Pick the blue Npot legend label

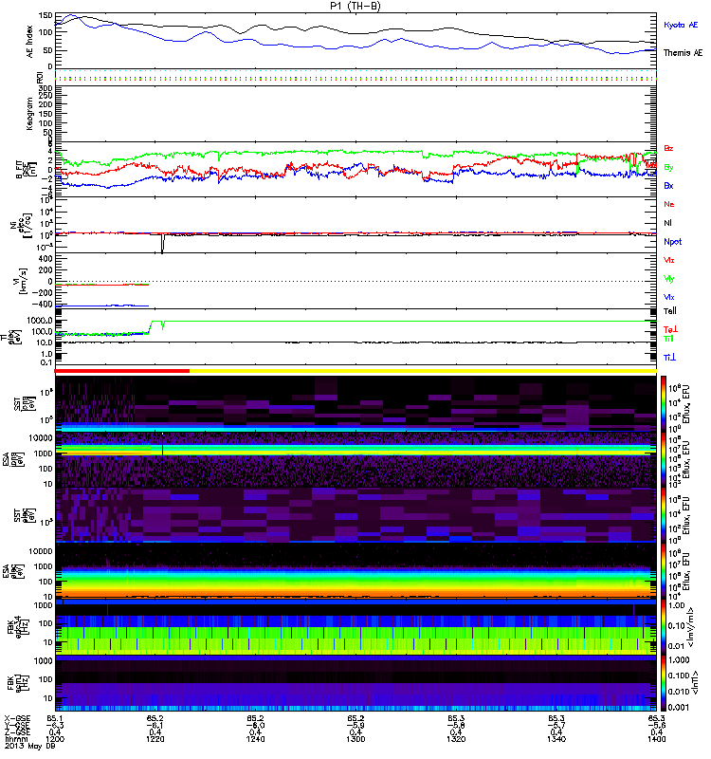pyautogui.click(x=671, y=242)
